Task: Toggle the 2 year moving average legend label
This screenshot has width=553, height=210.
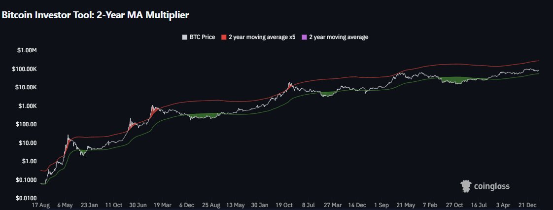Action: (x=339, y=37)
